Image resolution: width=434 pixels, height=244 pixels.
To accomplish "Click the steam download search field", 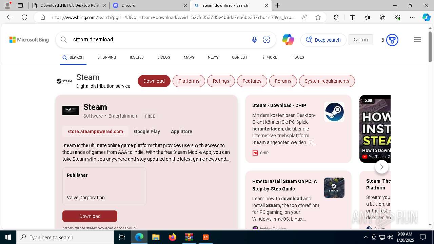I will (x=159, y=40).
